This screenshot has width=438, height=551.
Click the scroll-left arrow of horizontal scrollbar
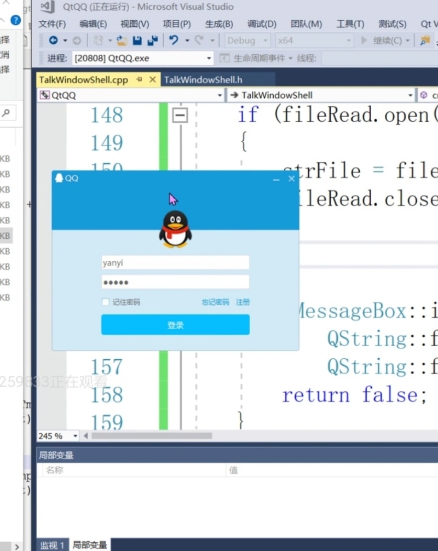tap(86, 436)
